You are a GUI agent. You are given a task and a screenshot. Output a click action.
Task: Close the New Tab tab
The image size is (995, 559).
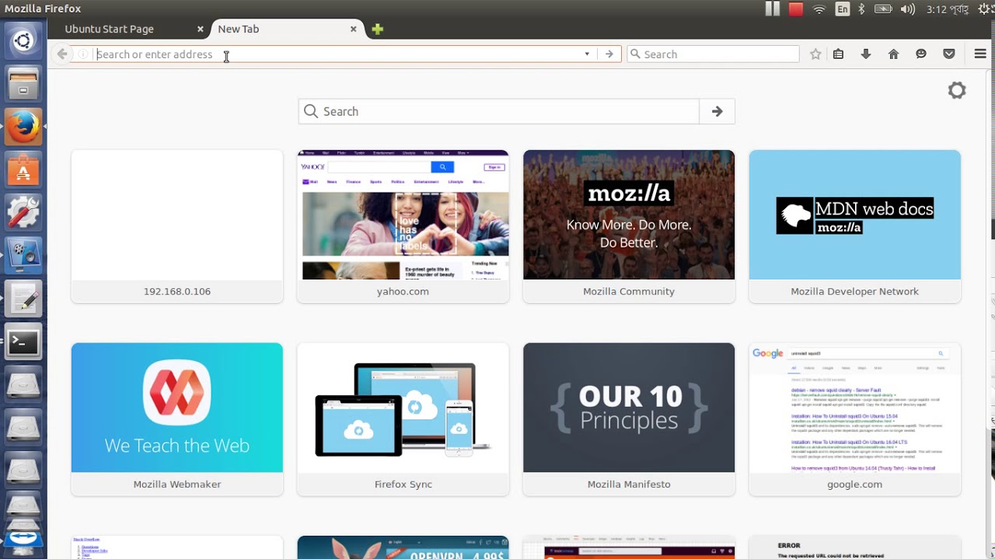pyautogui.click(x=353, y=29)
